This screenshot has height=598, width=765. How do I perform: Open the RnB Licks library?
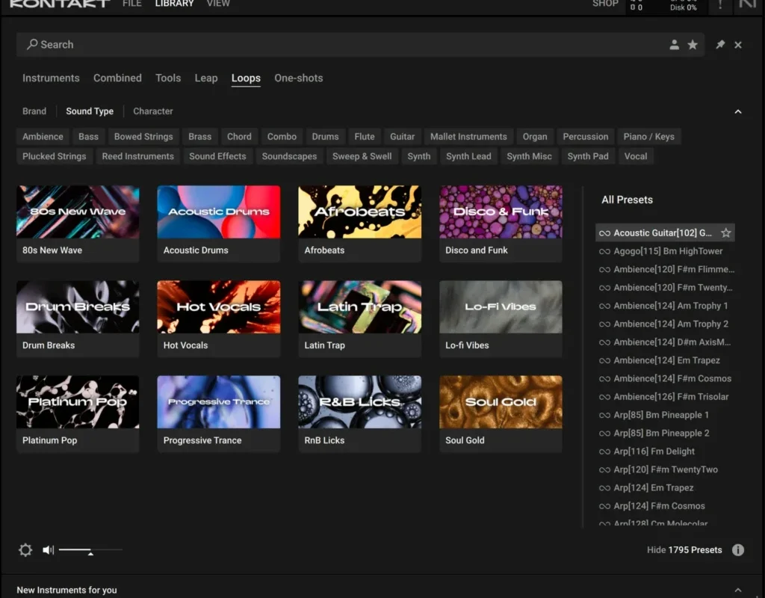click(x=359, y=414)
